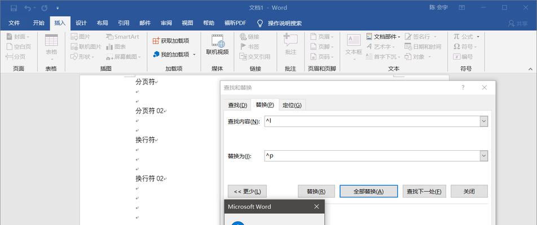Insert an equation with 公式
The width and height of the screenshot is (537, 225).
(x=466, y=37)
